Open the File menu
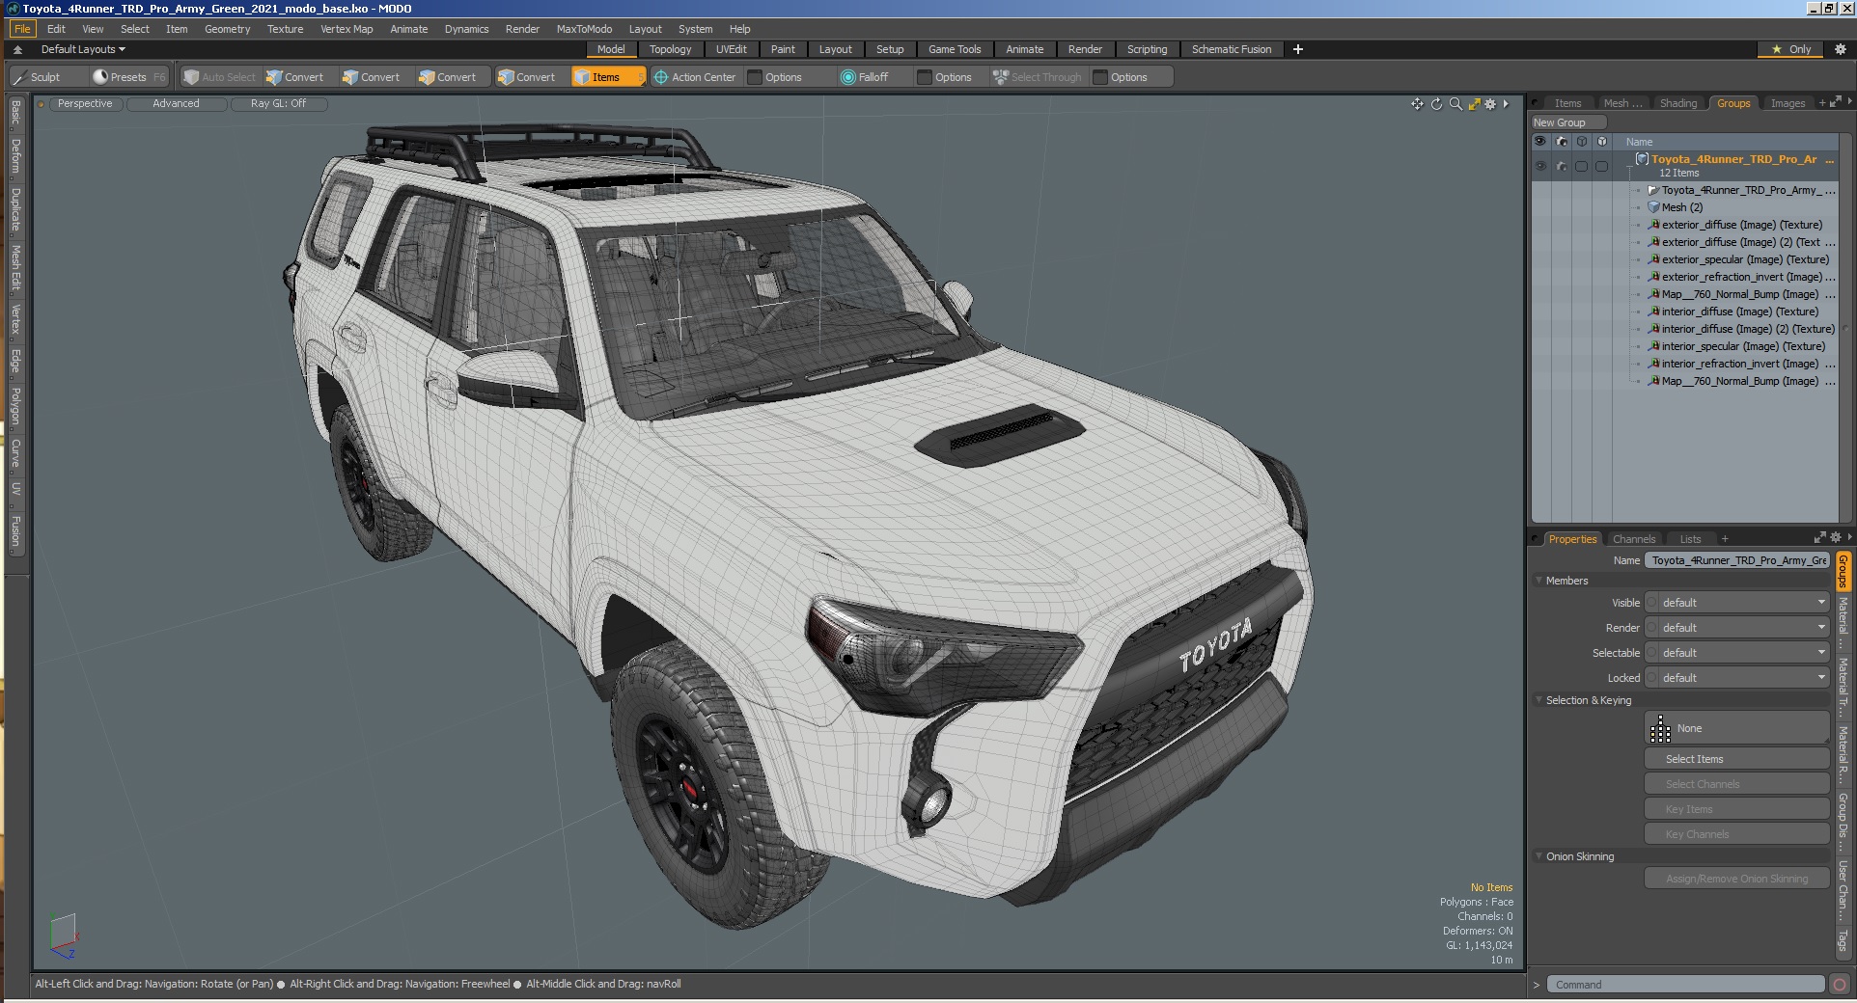The image size is (1857, 1003). pos(22,29)
